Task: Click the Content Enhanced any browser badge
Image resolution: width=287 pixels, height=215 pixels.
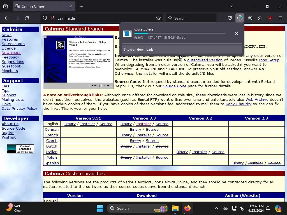Action: [20, 149]
